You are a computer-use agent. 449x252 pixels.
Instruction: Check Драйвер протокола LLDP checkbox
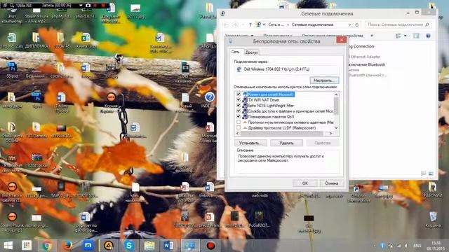pyautogui.click(x=239, y=127)
